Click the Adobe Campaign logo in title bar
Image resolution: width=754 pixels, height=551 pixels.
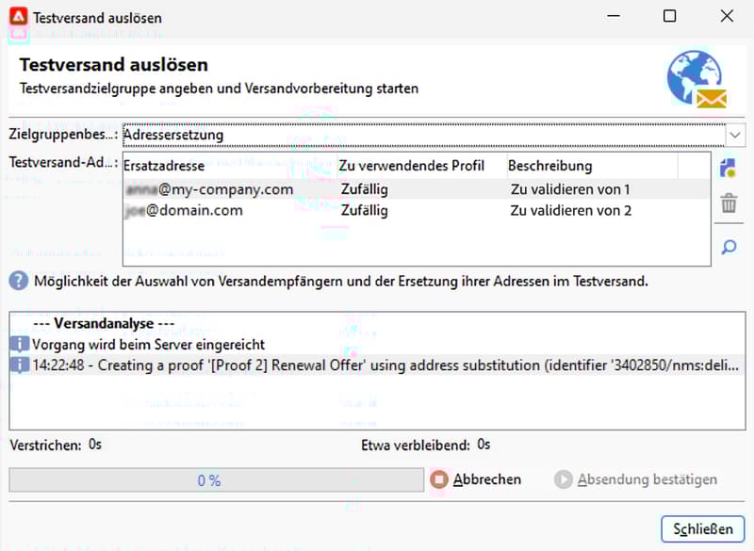pos(18,17)
